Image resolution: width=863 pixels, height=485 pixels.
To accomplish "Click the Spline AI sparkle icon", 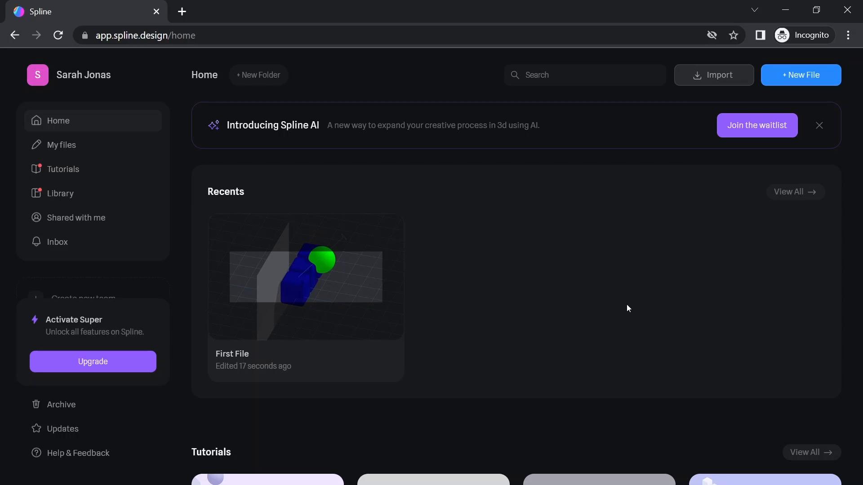I will tap(214, 125).
